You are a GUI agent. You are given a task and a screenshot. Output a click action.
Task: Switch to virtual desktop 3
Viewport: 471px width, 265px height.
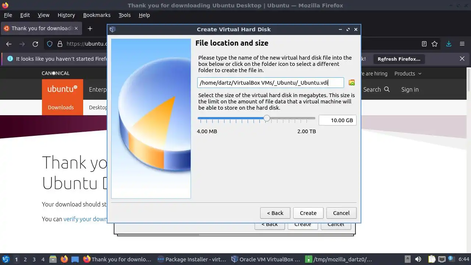34,259
